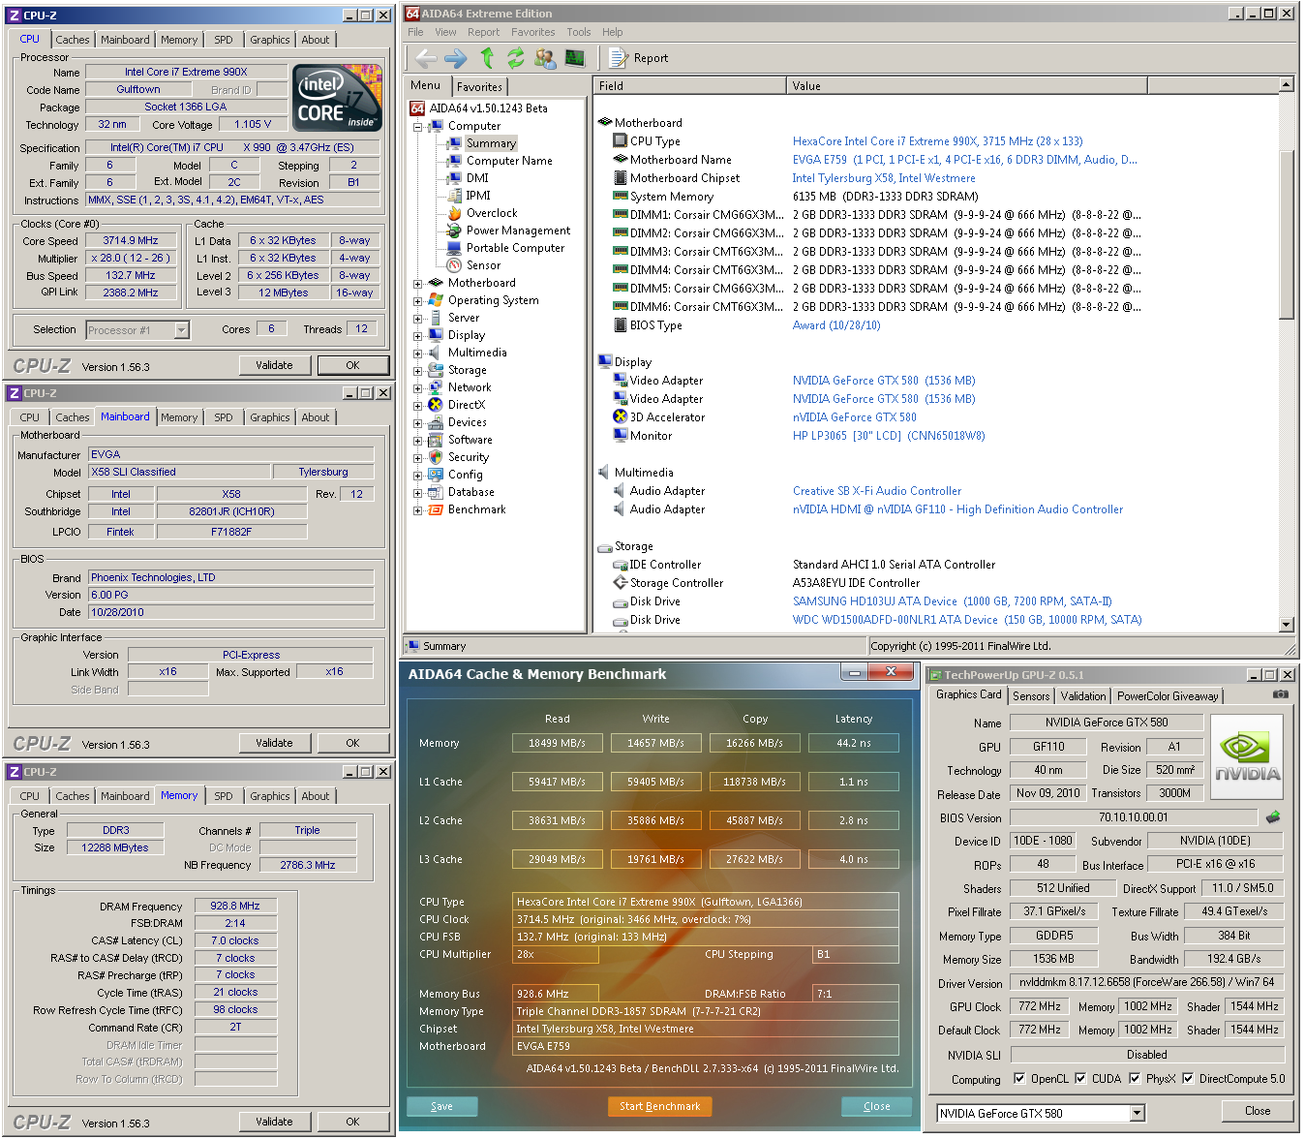Screen dimensions: 1305x1139
Task: Click the Field column header
Action: 689,86
